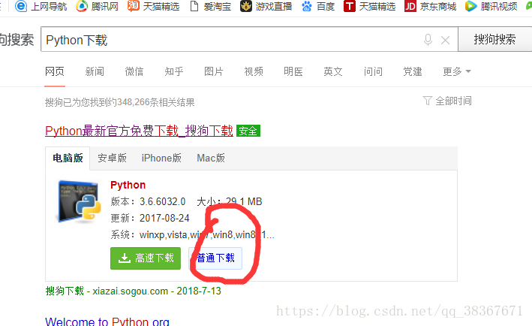The width and height of the screenshot is (532, 326).
Task: Select the 安卓版 tab
Action: click(112, 158)
